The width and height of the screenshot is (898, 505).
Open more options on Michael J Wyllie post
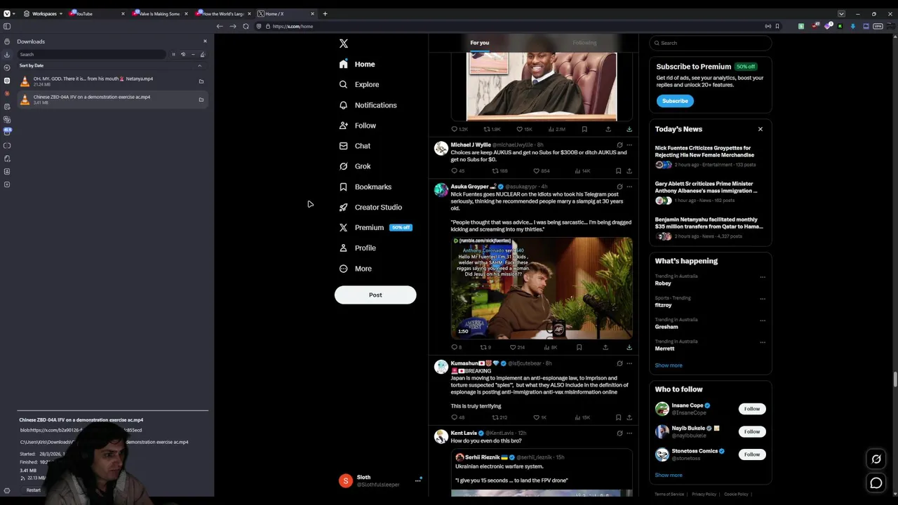click(x=629, y=144)
